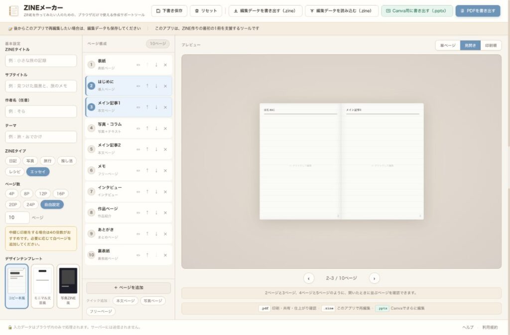Remove the はじめに page using its X
Image resolution: width=510 pixels, height=335 pixels.
(x=165, y=86)
